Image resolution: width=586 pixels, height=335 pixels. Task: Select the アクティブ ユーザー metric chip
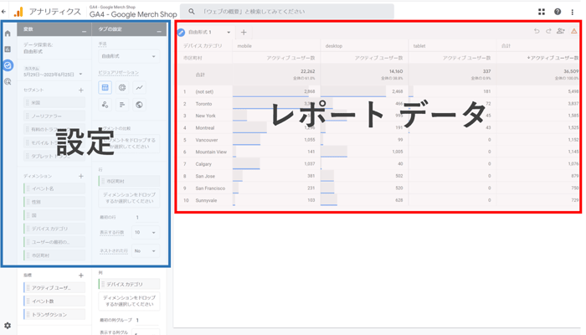(54, 287)
